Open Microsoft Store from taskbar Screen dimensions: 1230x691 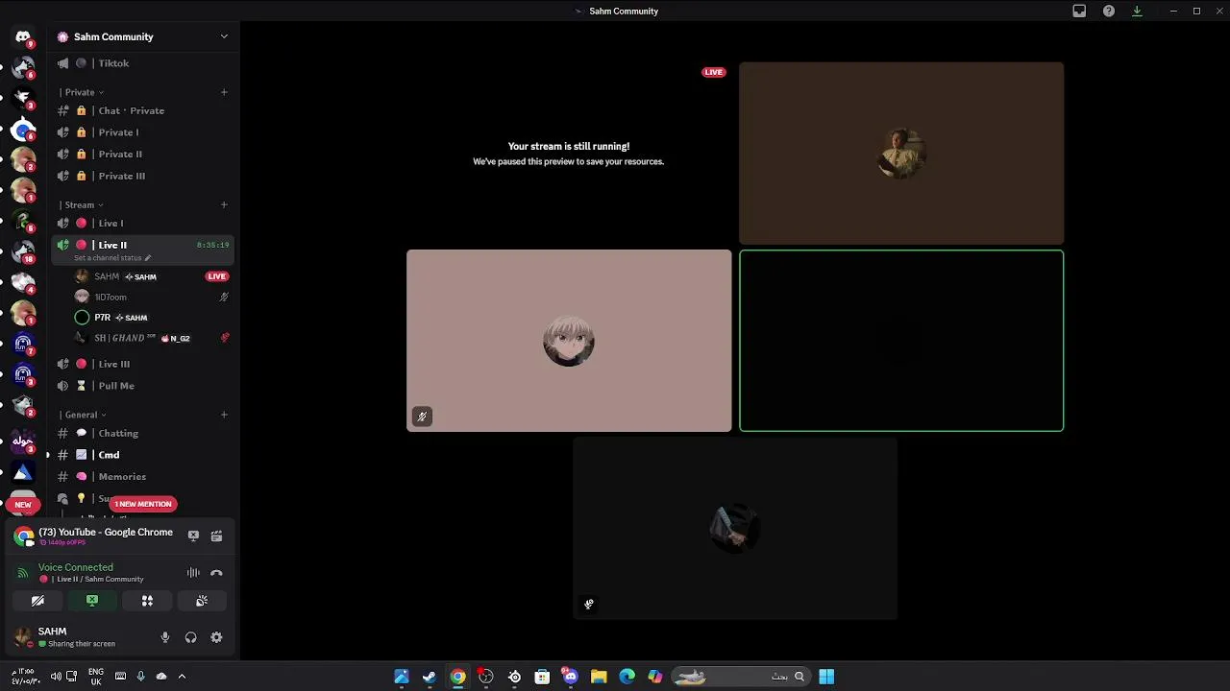click(x=542, y=677)
